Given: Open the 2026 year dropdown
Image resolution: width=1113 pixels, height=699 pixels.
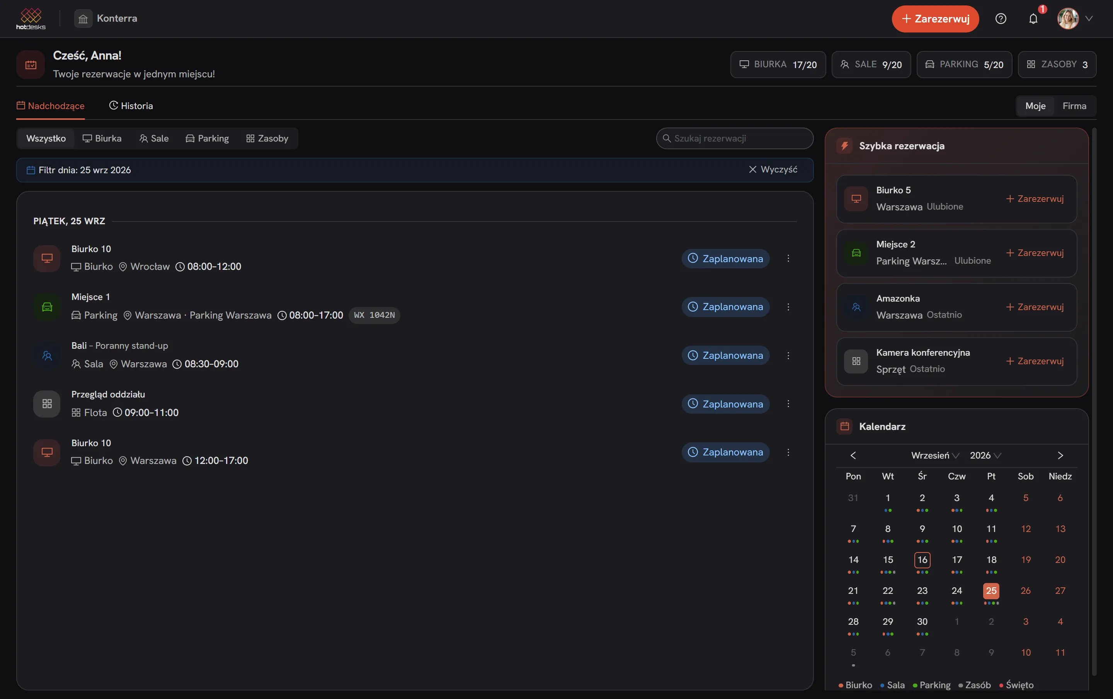Looking at the screenshot, I should 985,455.
